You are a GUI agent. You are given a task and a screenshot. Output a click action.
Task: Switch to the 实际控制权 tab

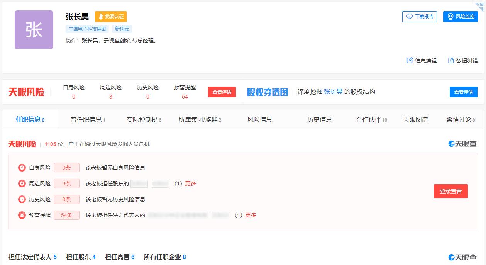tap(144, 120)
